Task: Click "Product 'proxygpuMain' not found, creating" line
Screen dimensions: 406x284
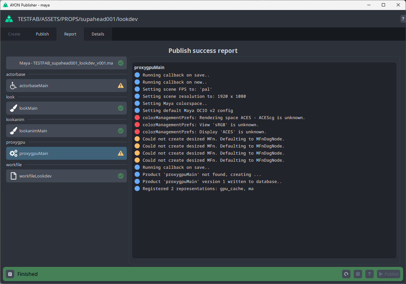Action: pos(202,174)
